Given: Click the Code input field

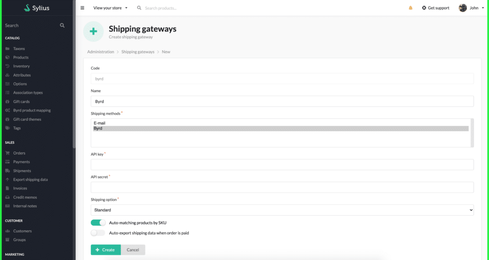Looking at the screenshot, I should tap(282, 78).
